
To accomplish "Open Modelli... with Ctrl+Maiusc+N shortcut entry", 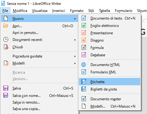I will [x=109, y=106].
